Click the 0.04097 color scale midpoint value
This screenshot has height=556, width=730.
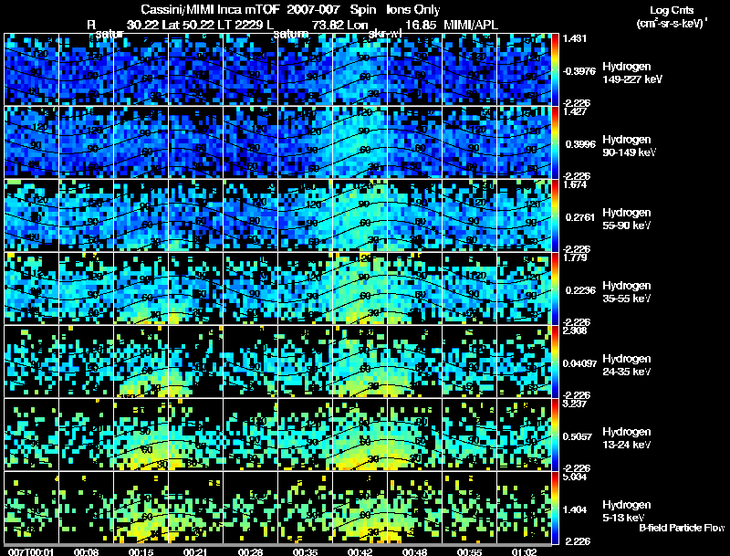pyautogui.click(x=579, y=363)
